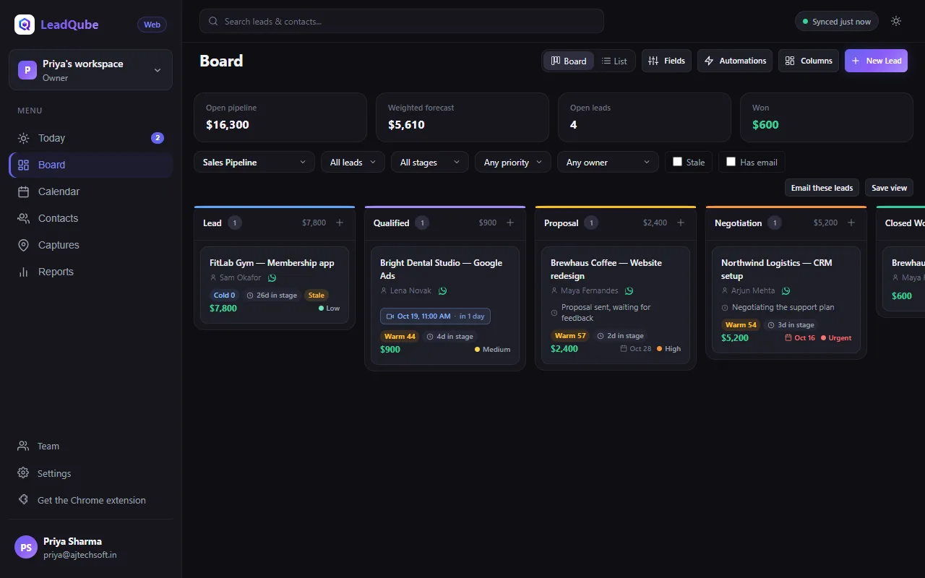This screenshot has height=578, width=925.
Task: Click WhatsApp icon beside Arjun Mehta
Action: point(786,290)
